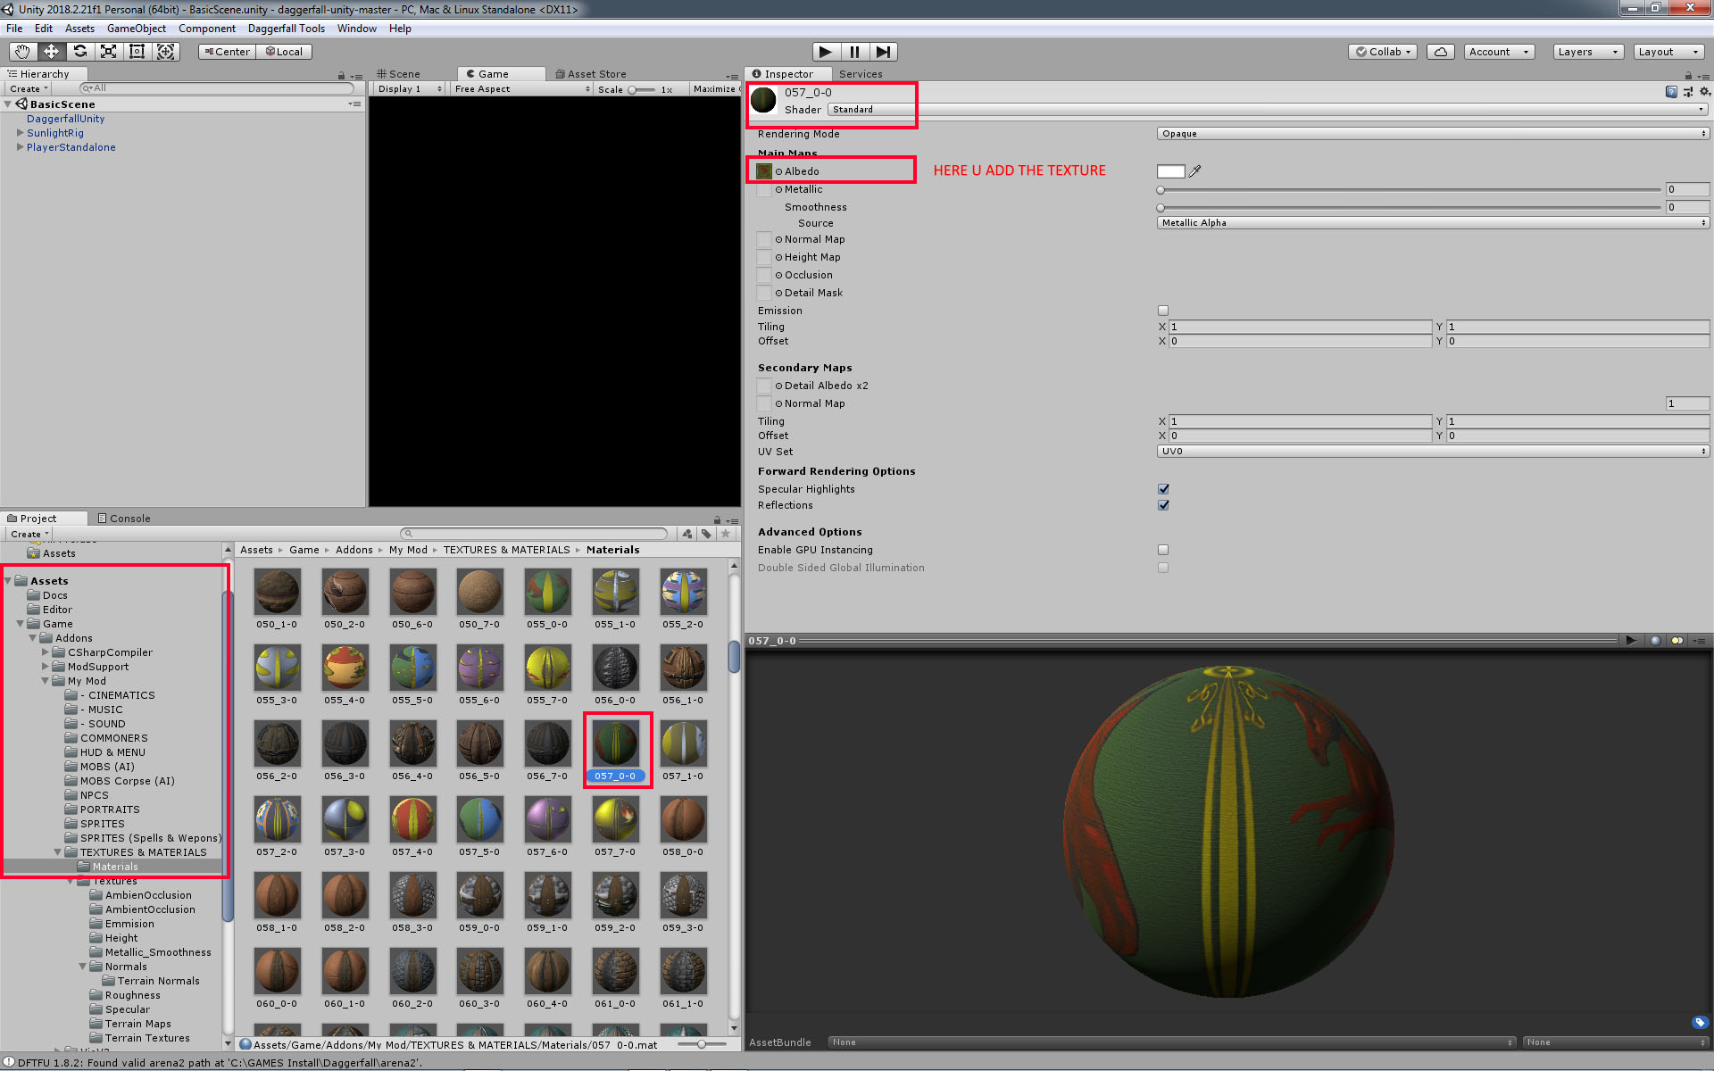Open the Shader Standard dropdown
Image resolution: width=1714 pixels, height=1071 pixels.
coord(1268,109)
